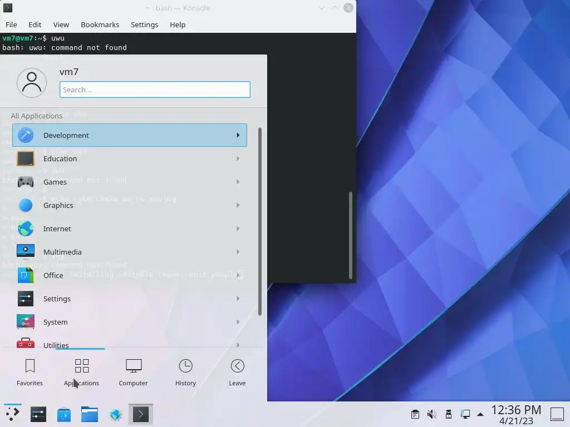
Task: Open the Development category
Action: point(129,135)
